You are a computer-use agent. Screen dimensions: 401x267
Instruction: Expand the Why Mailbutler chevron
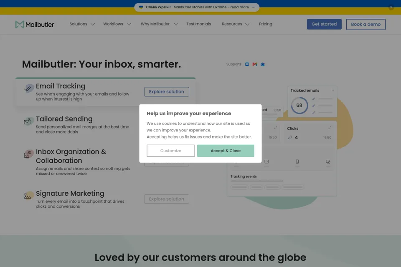click(176, 24)
